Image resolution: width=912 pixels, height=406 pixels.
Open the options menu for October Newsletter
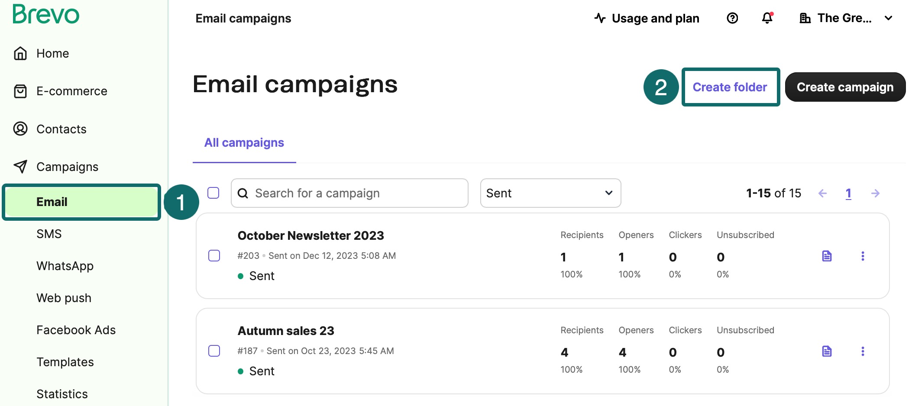click(x=863, y=256)
